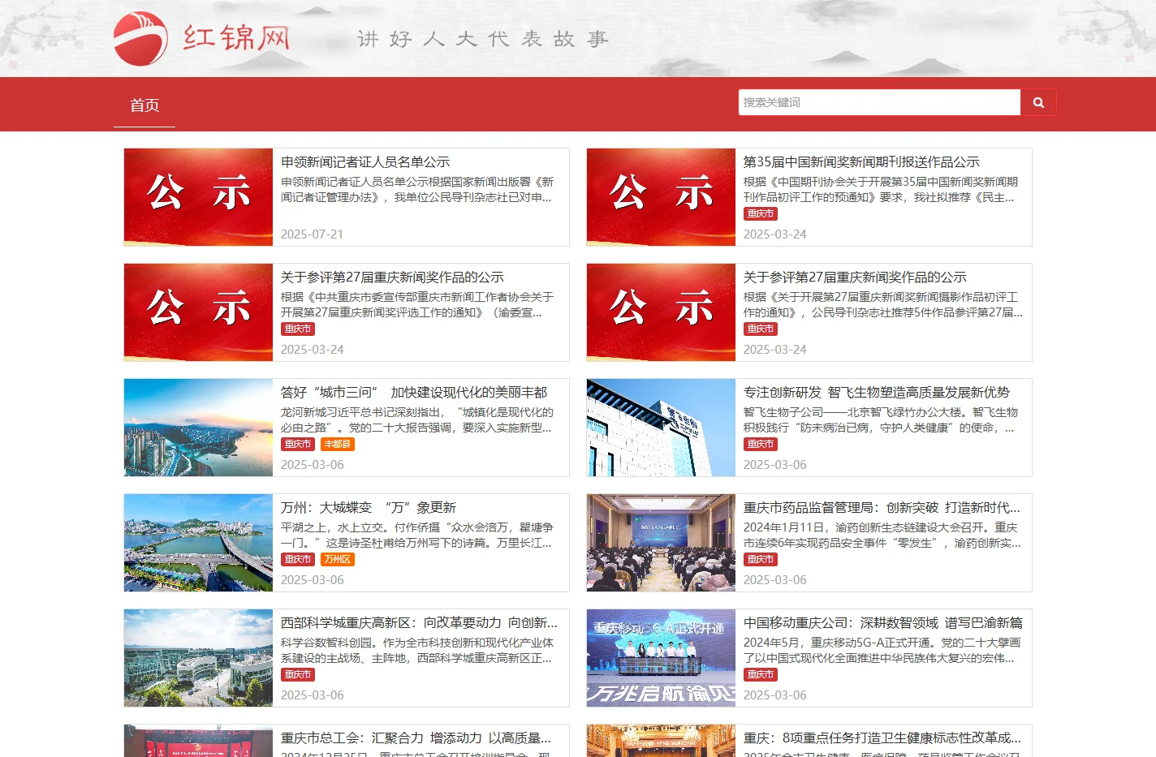Click summary text starting 智飞生物子公司
The width and height of the screenshot is (1156, 757).
pyautogui.click(x=881, y=420)
